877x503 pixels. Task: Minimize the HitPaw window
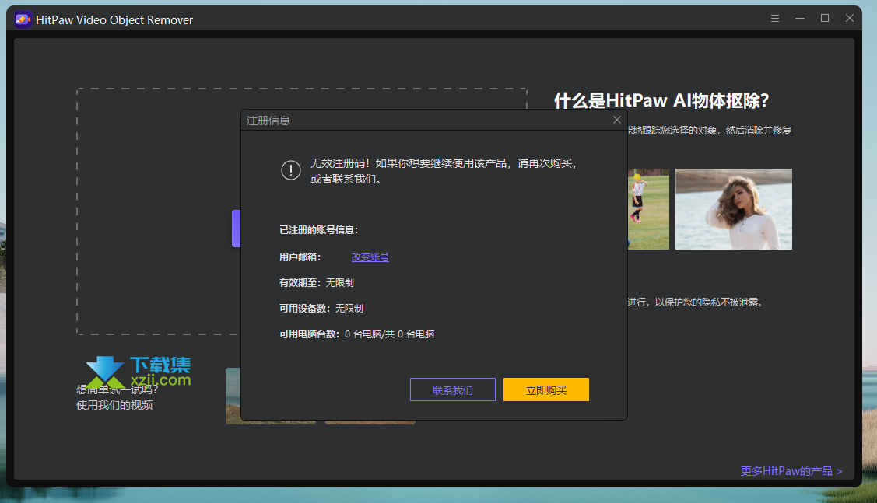800,19
